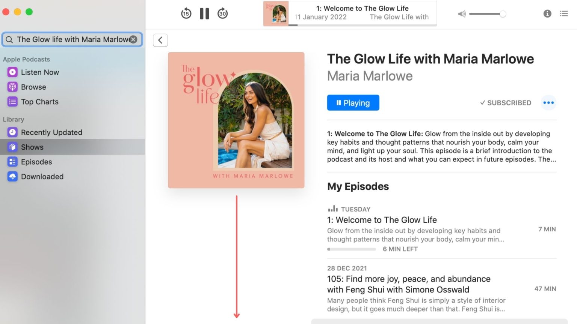Open the episode info icon
Viewport: 577px width, 324px height.
coord(547,13)
